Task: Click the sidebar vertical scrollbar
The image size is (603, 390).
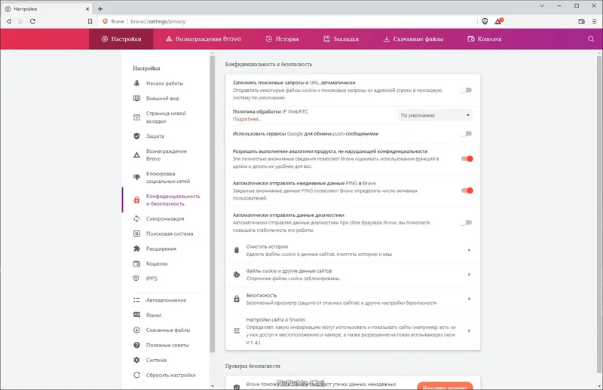Action: coord(213,204)
